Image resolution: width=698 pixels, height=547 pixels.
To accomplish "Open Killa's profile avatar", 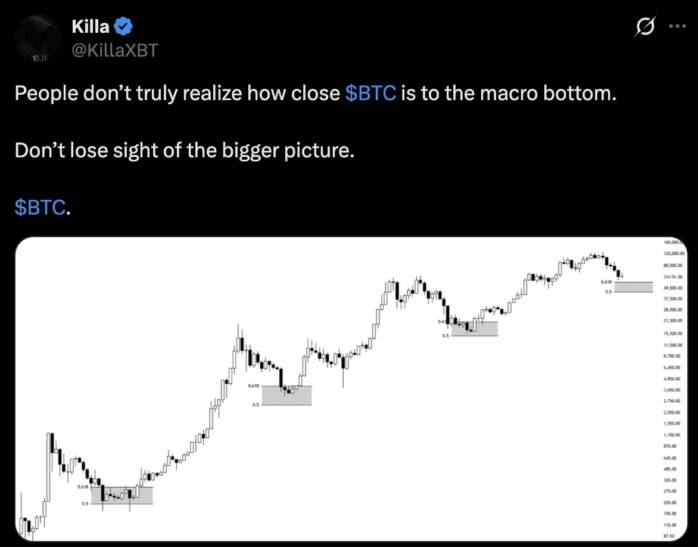I will coord(38,38).
